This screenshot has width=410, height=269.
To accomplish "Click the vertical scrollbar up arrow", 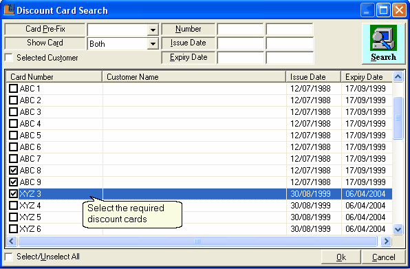I will click(398, 77).
